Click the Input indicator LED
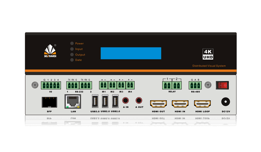This screenshot has height=152, width=261. (72, 49)
